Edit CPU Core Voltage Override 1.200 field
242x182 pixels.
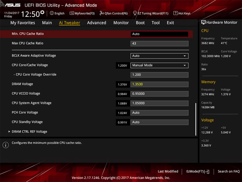pos(159,75)
